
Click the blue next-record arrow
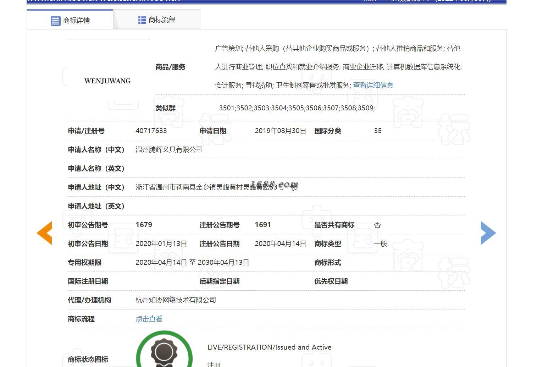[x=488, y=233]
